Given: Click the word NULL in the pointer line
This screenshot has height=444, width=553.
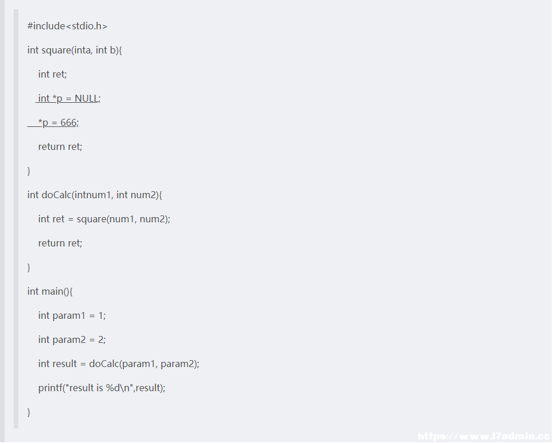Looking at the screenshot, I should tap(87, 99).
